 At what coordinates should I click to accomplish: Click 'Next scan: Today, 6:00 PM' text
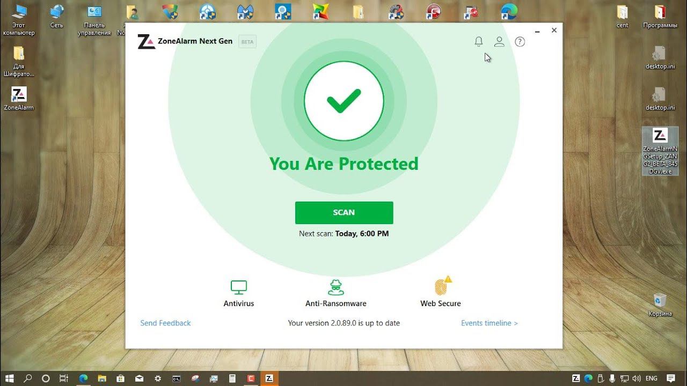pyautogui.click(x=344, y=234)
